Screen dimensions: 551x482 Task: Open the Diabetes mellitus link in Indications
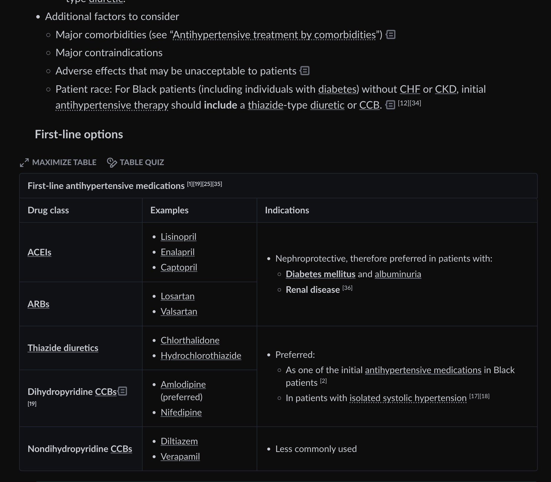pos(320,274)
